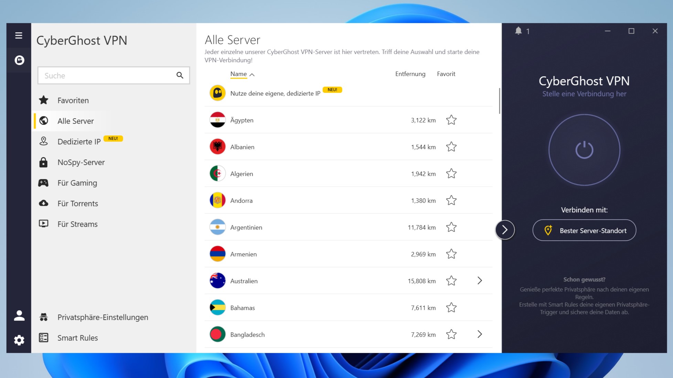Toggle favorite star for Argentinien
Image resolution: width=673 pixels, height=378 pixels.
tap(451, 227)
